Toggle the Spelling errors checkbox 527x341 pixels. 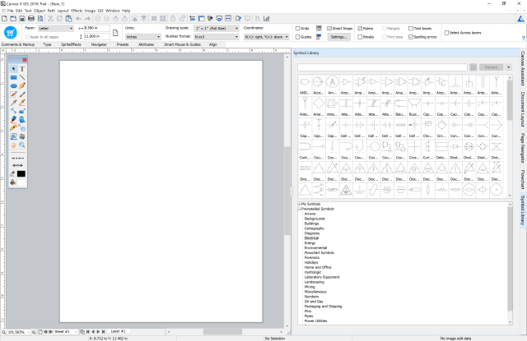pyautogui.click(x=411, y=37)
